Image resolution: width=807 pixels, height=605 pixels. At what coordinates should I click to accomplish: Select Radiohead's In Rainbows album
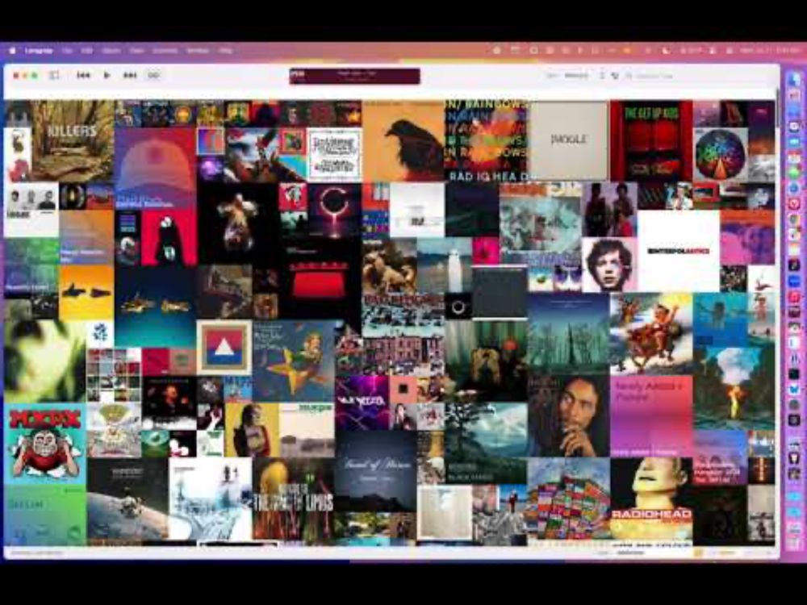point(486,140)
